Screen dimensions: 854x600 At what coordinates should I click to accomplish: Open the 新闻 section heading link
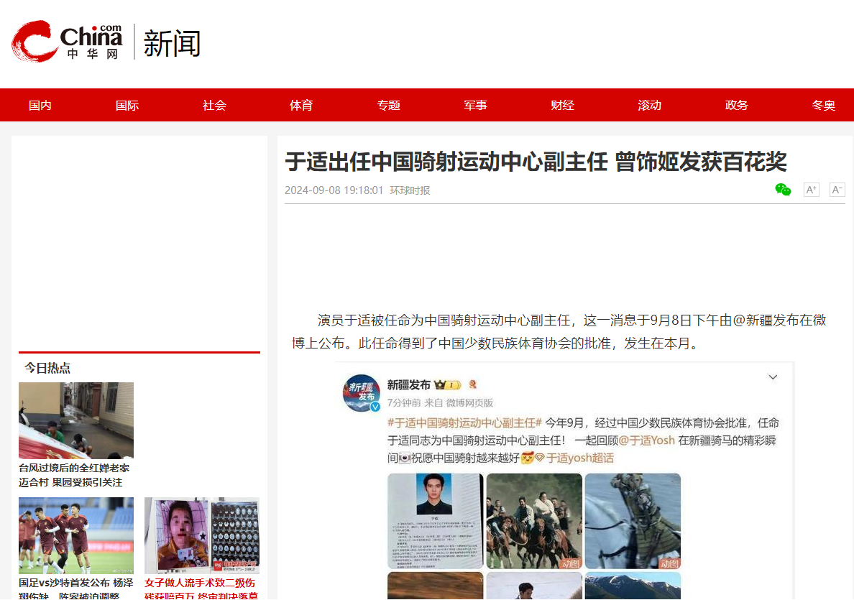172,44
